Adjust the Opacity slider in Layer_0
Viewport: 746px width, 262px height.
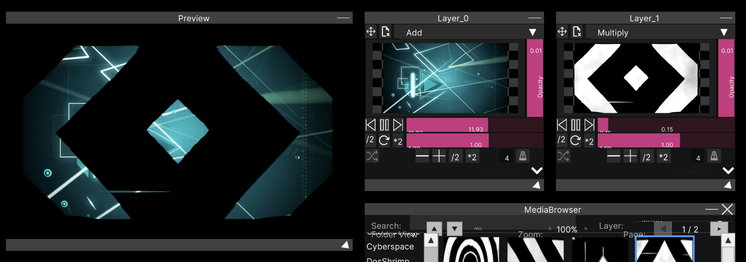535,78
